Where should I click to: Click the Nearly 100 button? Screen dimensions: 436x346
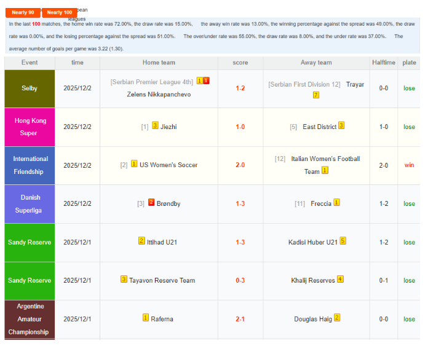[x=60, y=12]
